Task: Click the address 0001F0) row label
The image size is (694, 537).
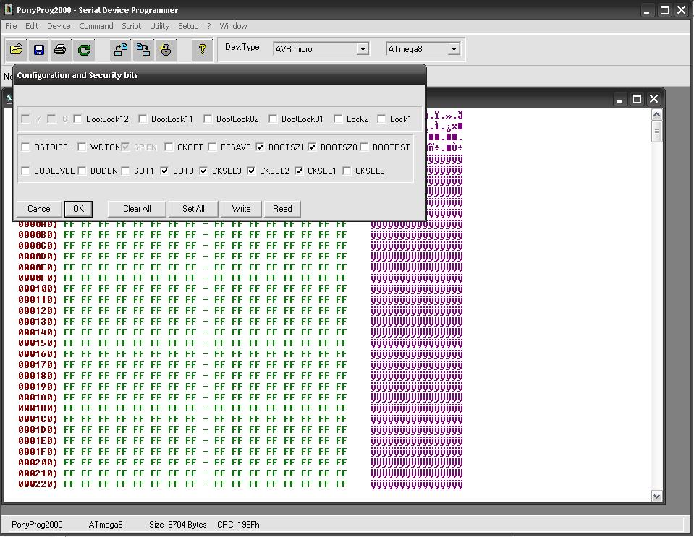Action: pyautogui.click(x=38, y=451)
